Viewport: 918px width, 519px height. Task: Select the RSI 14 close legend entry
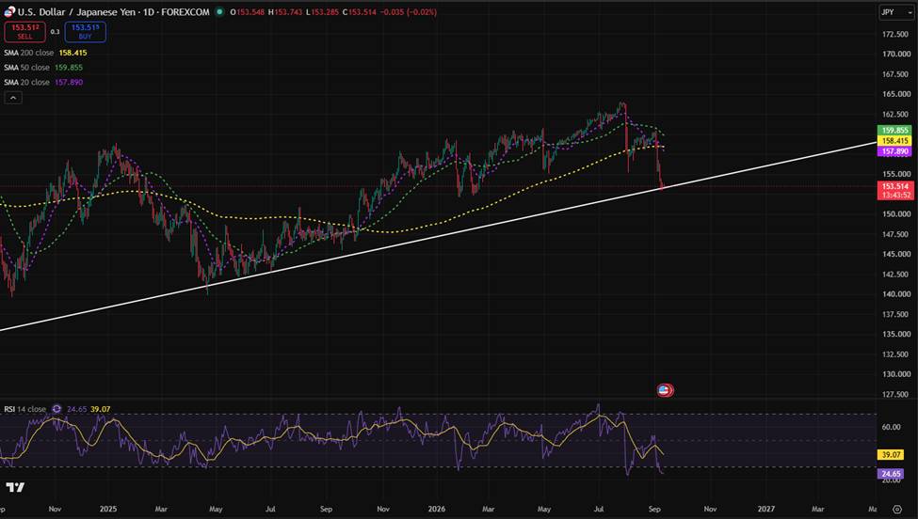24,409
